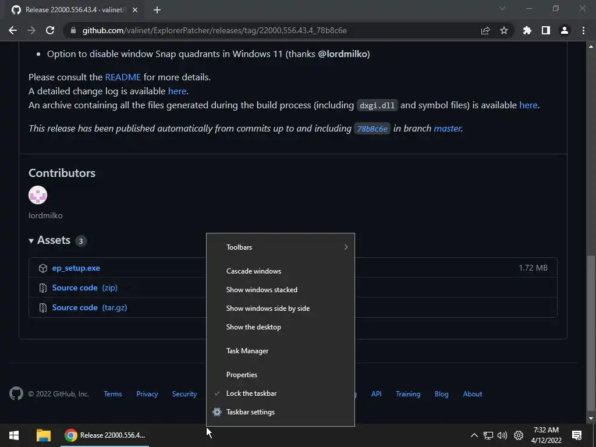Click the lordmilko contributor name

click(45, 215)
